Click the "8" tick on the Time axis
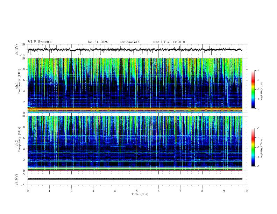This screenshot has height=214, width=277. click(202, 191)
